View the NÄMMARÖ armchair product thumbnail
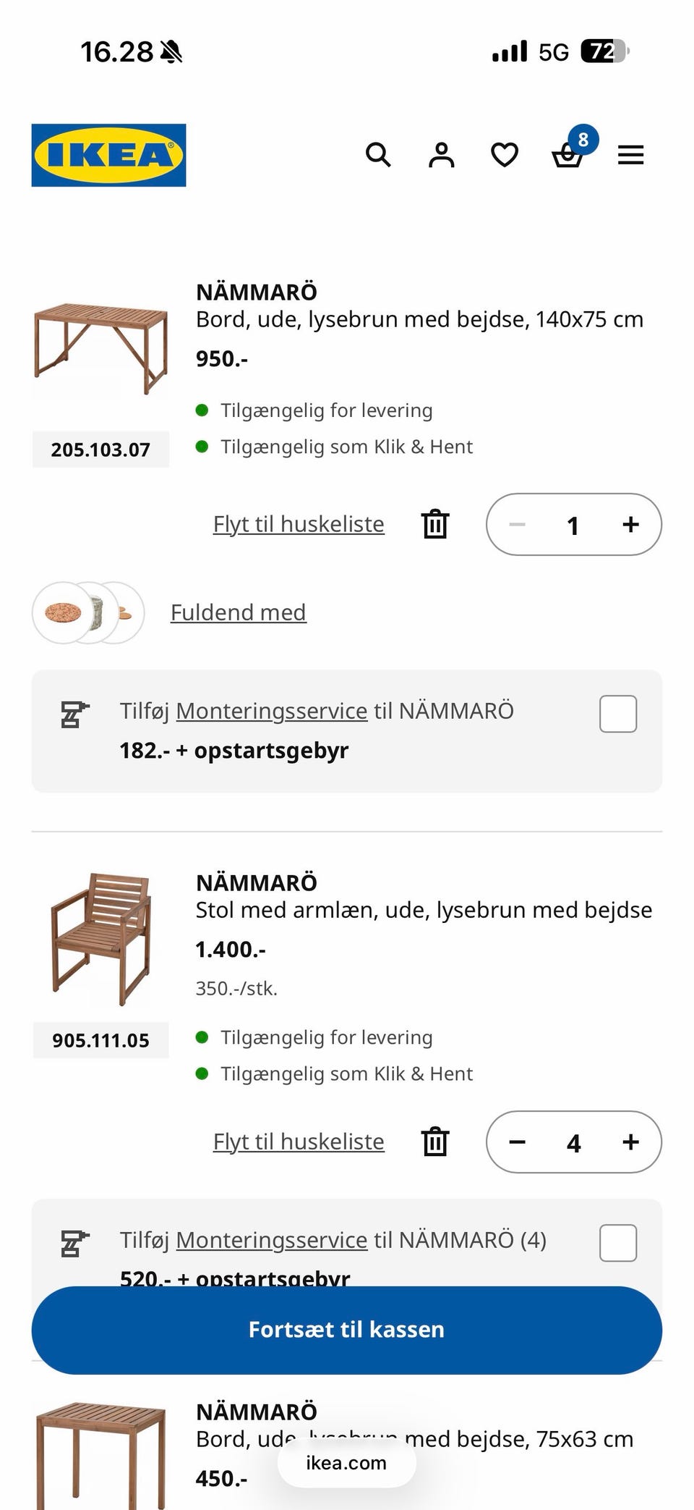694x1510 pixels. pyautogui.click(x=100, y=939)
